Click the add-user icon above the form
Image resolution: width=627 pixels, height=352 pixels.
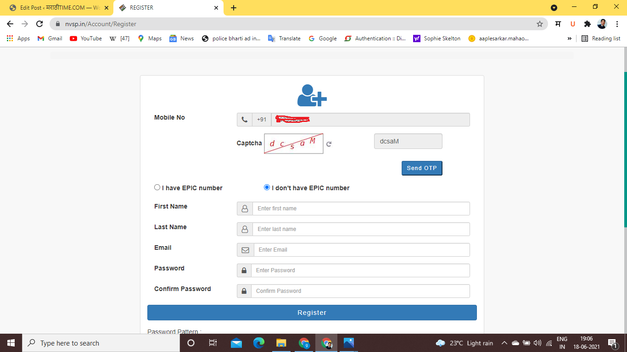pos(311,96)
